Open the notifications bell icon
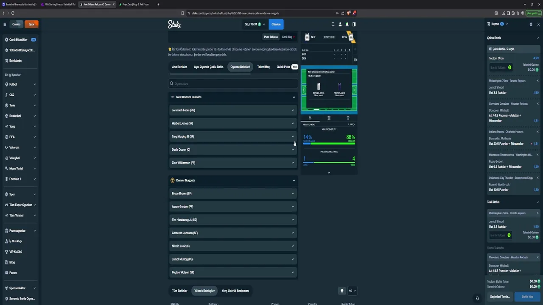Image resolution: width=543 pixels, height=305 pixels. click(x=347, y=24)
